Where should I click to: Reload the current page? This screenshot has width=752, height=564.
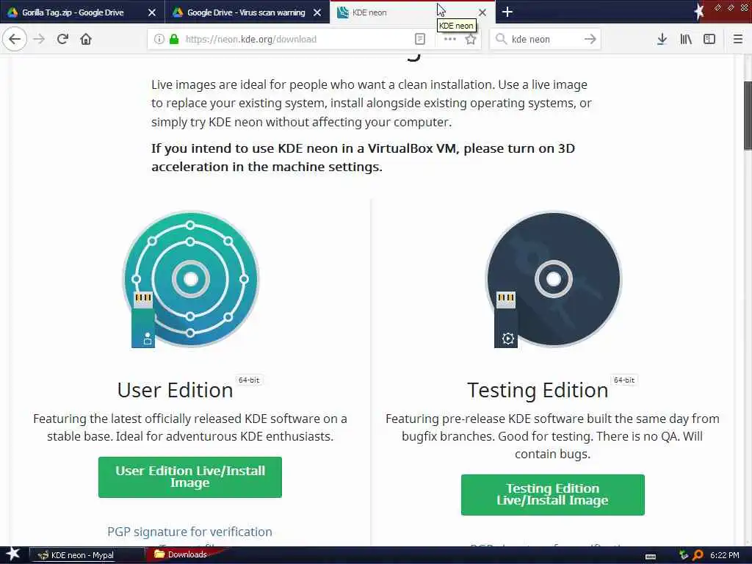click(62, 39)
